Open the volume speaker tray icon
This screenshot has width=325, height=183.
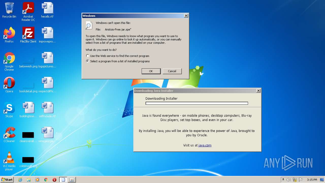289,180
